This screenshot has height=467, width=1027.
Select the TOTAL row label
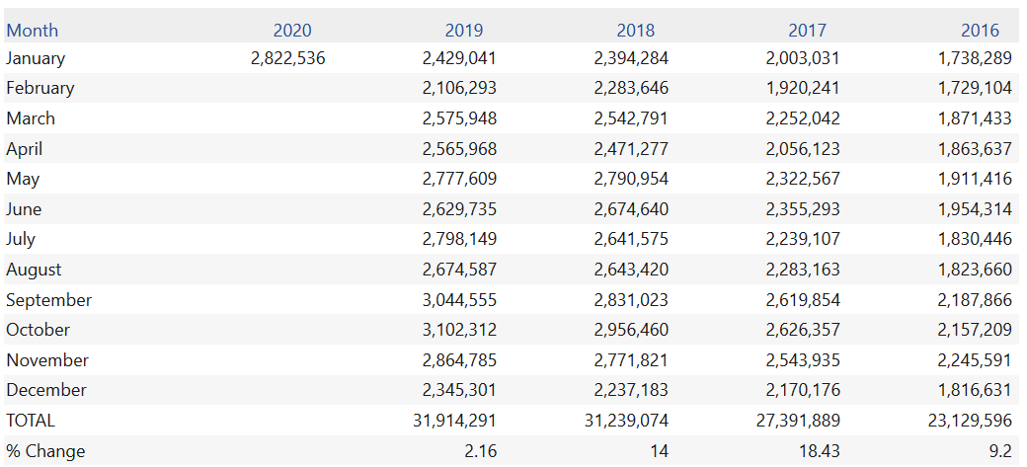[31, 421]
